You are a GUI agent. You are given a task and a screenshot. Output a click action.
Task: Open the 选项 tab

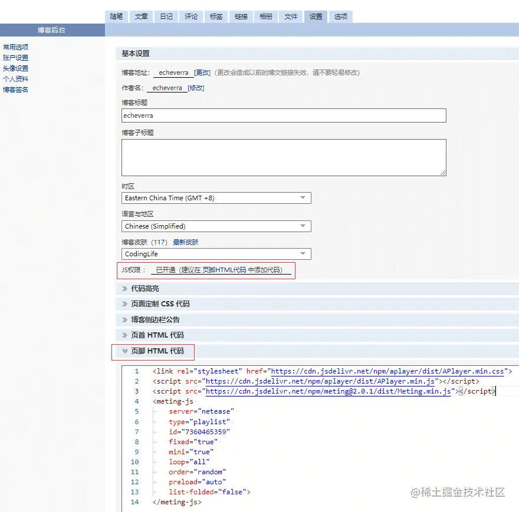(x=341, y=16)
